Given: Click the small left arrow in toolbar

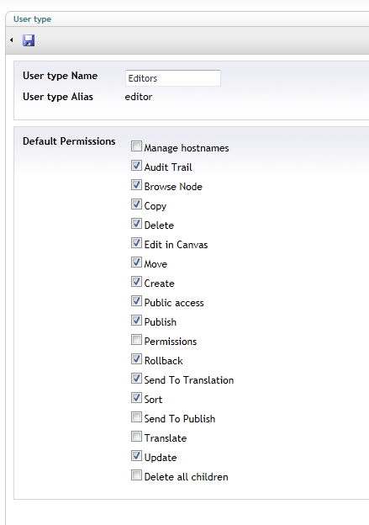Looking at the screenshot, I should coord(12,40).
